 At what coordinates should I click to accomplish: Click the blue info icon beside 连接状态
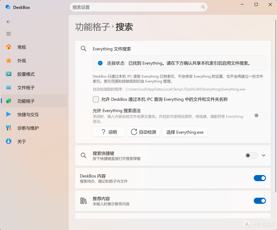100,63
